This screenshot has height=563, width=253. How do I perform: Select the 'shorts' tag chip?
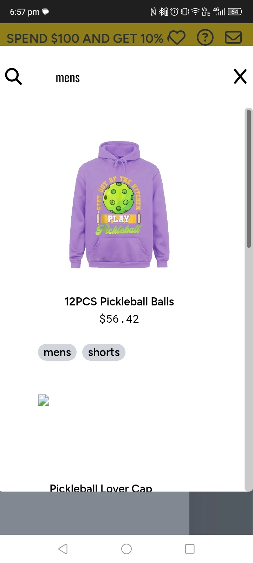click(x=104, y=352)
